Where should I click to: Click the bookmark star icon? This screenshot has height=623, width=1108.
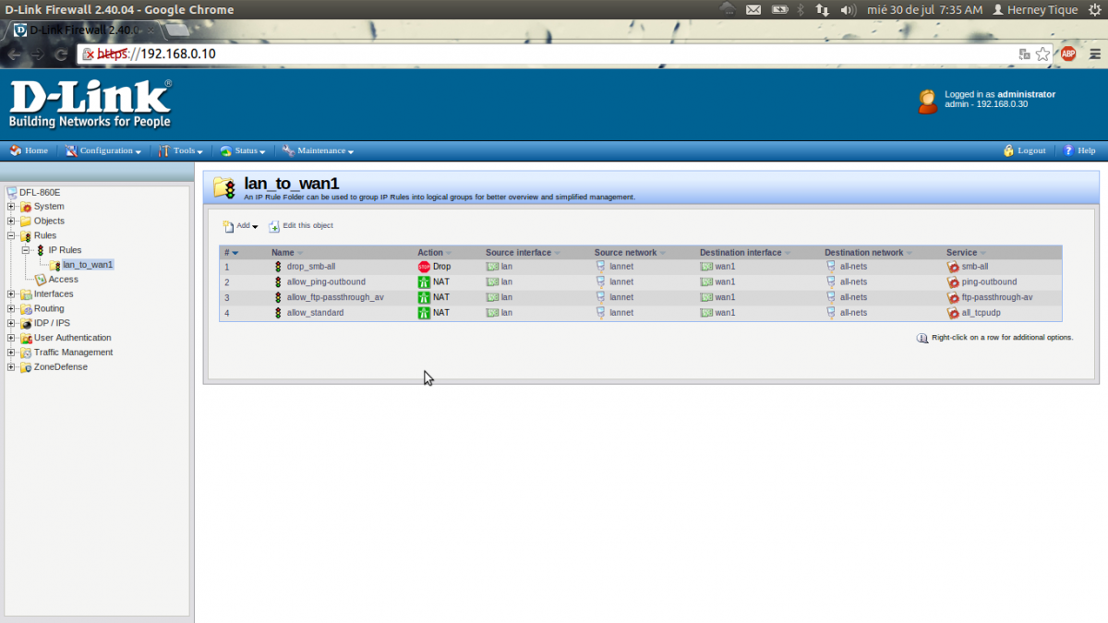point(1042,54)
